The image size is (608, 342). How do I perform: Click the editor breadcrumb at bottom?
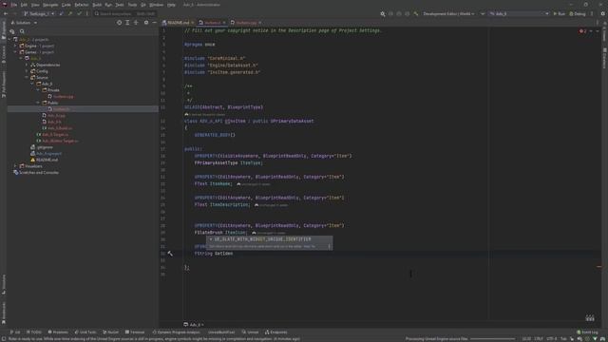pyautogui.click(x=194, y=325)
